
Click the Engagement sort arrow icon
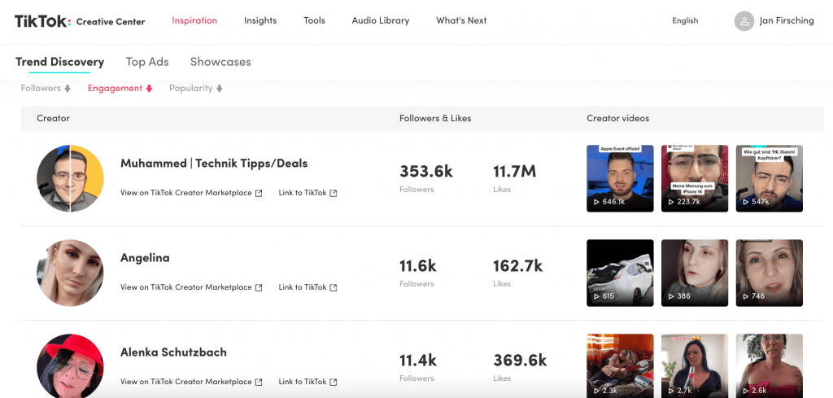150,89
